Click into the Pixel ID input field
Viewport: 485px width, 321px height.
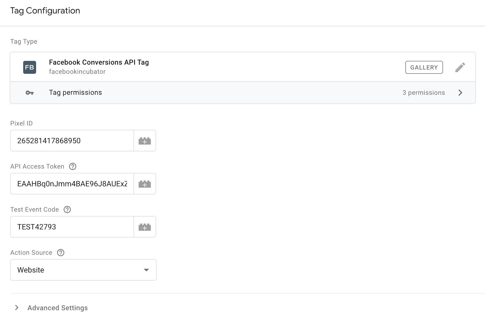click(72, 141)
